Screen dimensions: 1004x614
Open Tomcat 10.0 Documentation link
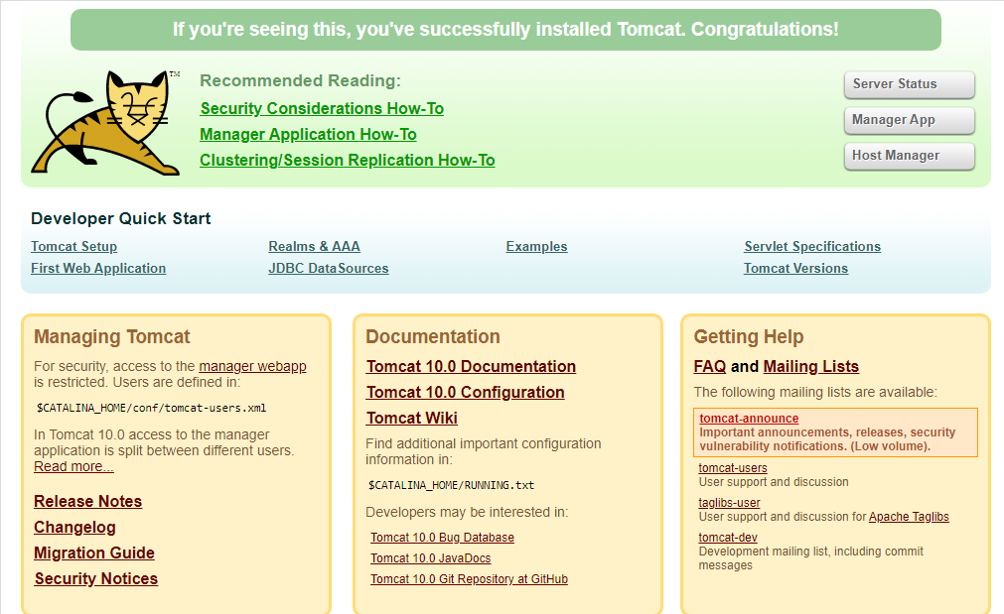coord(471,366)
